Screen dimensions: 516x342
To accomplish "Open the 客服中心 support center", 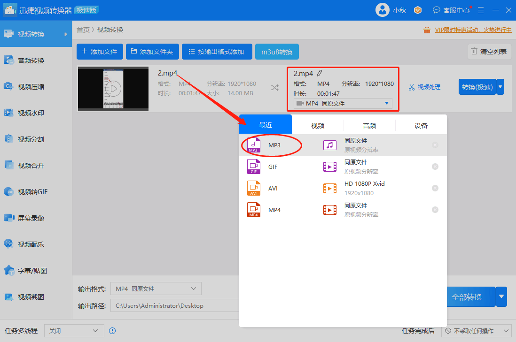I will 452,10.
